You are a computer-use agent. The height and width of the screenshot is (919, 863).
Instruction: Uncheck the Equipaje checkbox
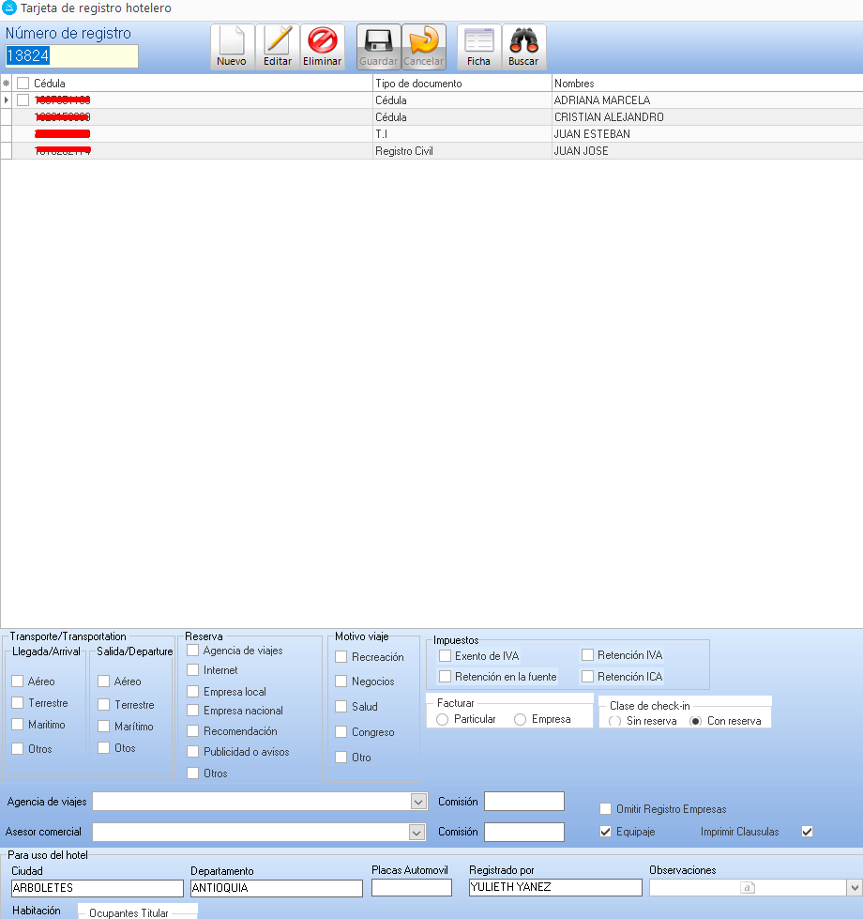tap(606, 832)
